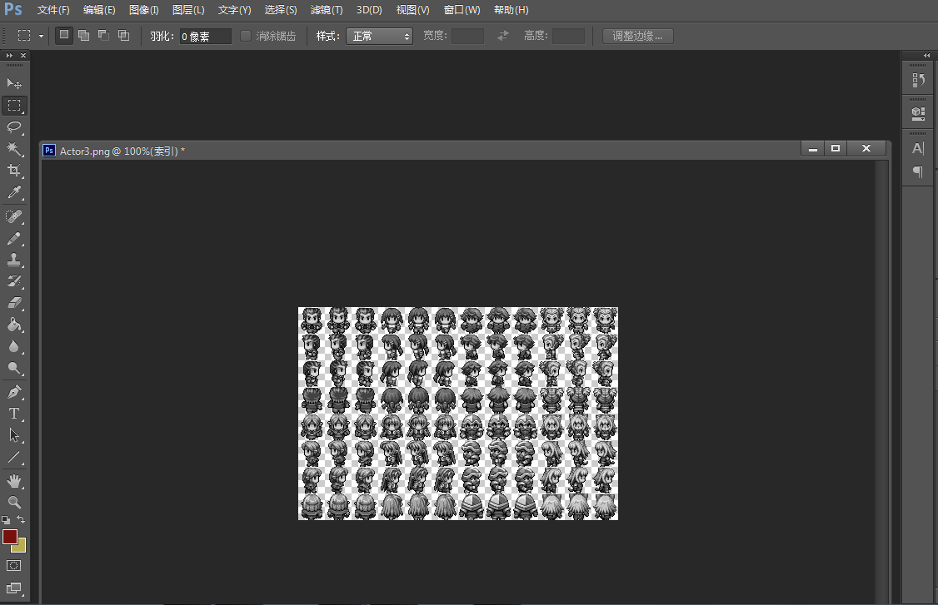Select the Horizontal Type tool
This screenshot has width=938, height=605.
14,414
